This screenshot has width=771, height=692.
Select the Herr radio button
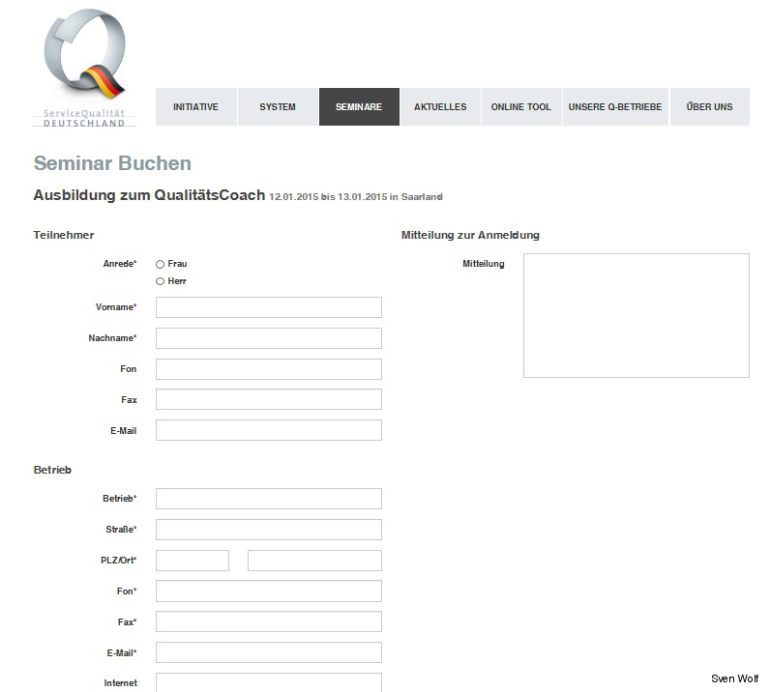pos(161,281)
